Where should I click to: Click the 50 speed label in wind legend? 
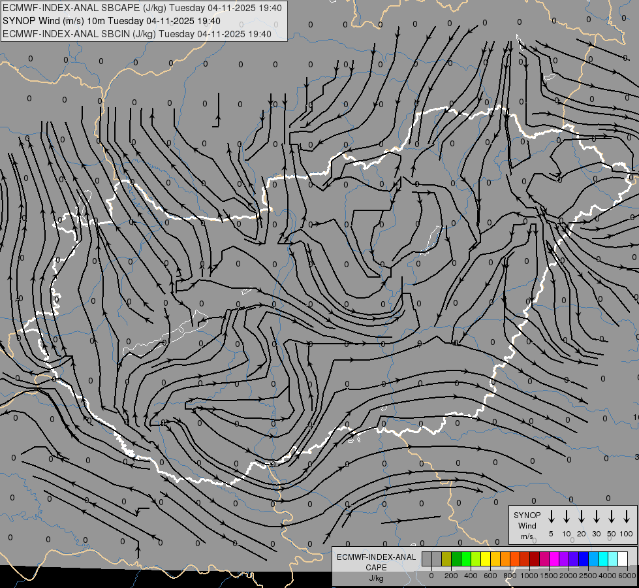pyautogui.click(x=612, y=534)
